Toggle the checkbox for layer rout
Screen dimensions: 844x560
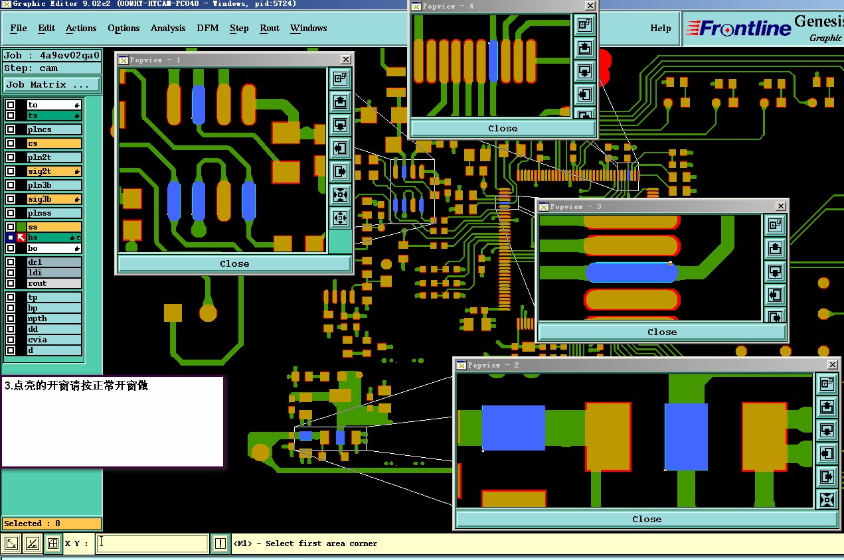(x=11, y=283)
